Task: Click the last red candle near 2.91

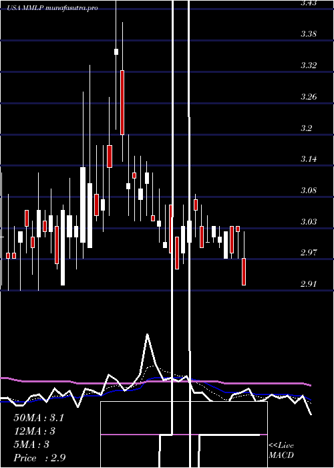Action: 244,271
